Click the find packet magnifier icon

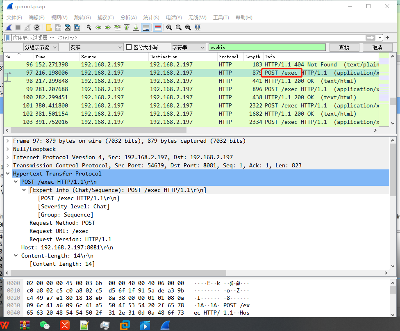(89, 27)
